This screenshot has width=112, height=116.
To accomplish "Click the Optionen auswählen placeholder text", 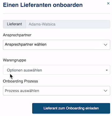I will 25,70.
